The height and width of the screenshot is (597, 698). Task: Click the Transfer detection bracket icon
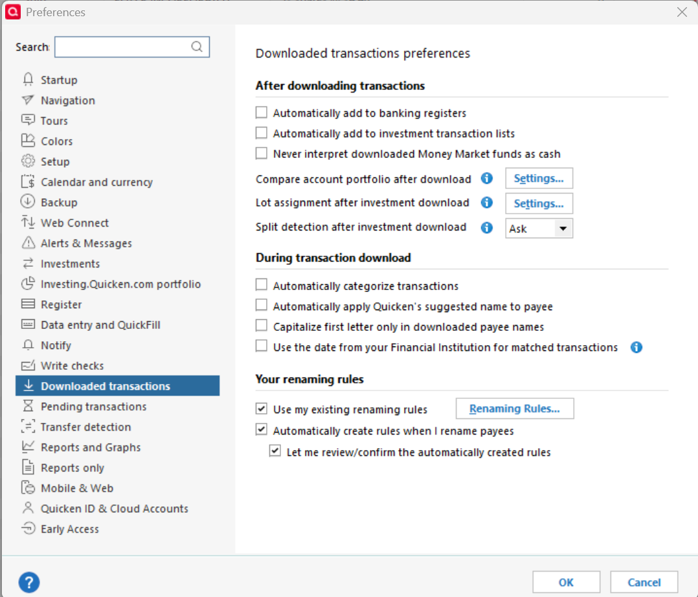(28, 427)
